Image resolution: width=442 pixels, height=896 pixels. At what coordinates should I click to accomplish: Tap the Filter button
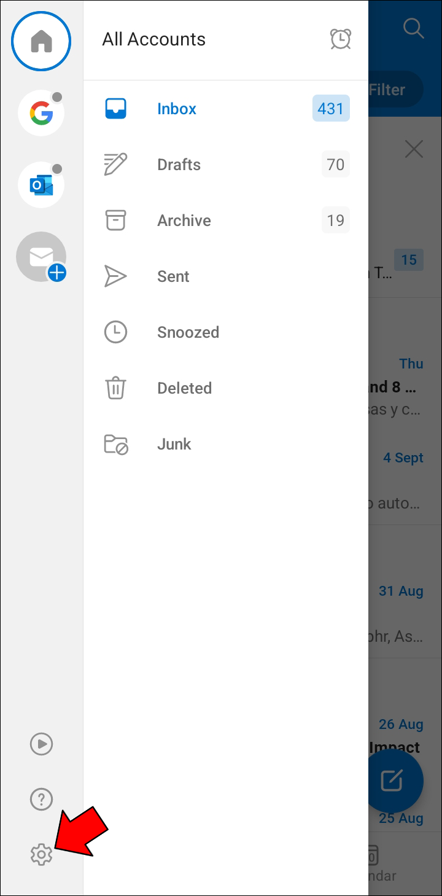(393, 90)
